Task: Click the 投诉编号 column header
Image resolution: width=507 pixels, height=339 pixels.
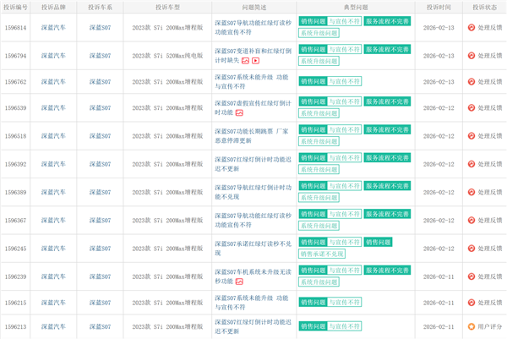Action: tap(16, 6)
